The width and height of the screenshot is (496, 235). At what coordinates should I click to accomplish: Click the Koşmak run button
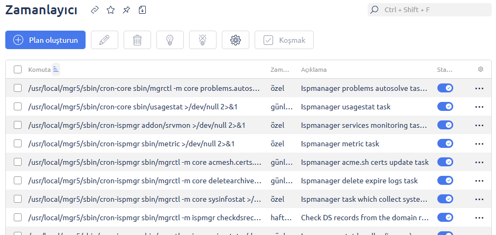pyautogui.click(x=284, y=40)
